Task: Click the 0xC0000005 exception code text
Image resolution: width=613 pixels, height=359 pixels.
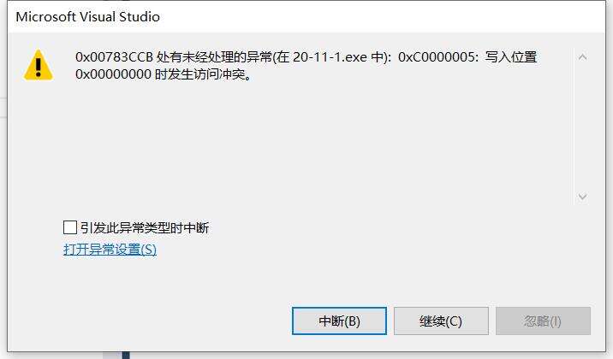Action: (x=437, y=57)
